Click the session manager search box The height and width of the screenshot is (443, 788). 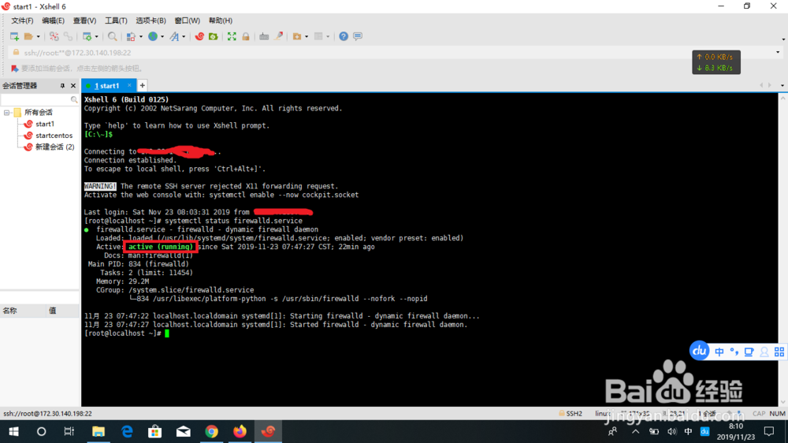39,99
